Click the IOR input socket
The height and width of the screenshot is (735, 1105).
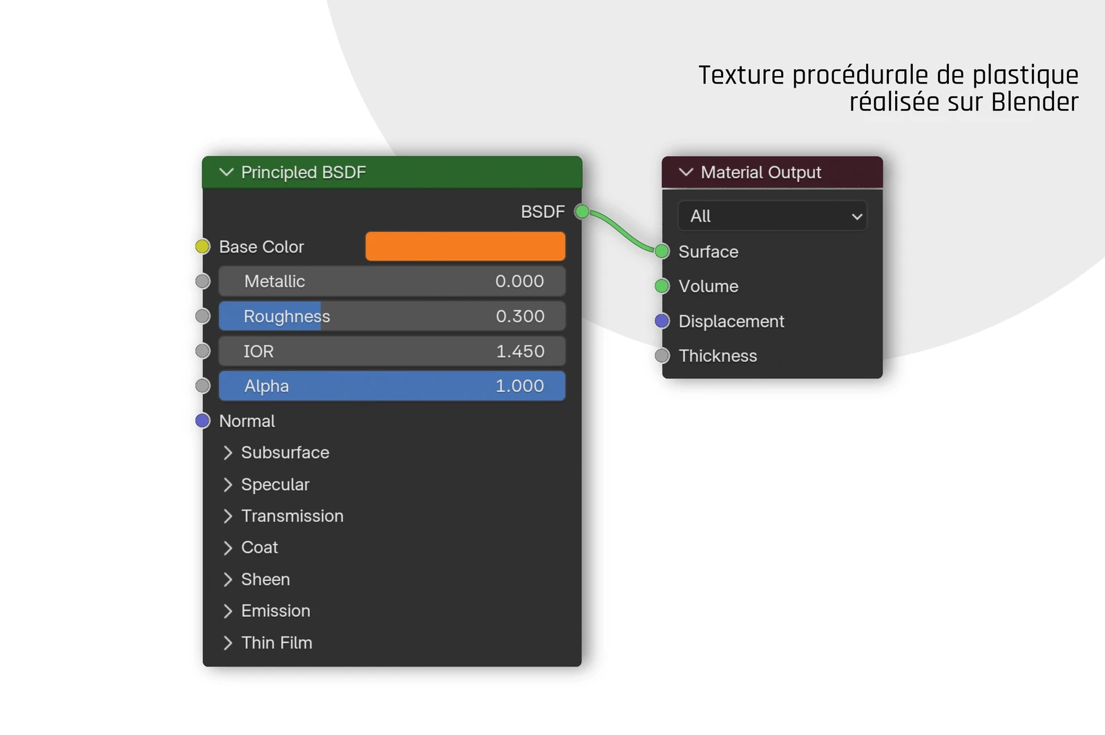tap(202, 351)
